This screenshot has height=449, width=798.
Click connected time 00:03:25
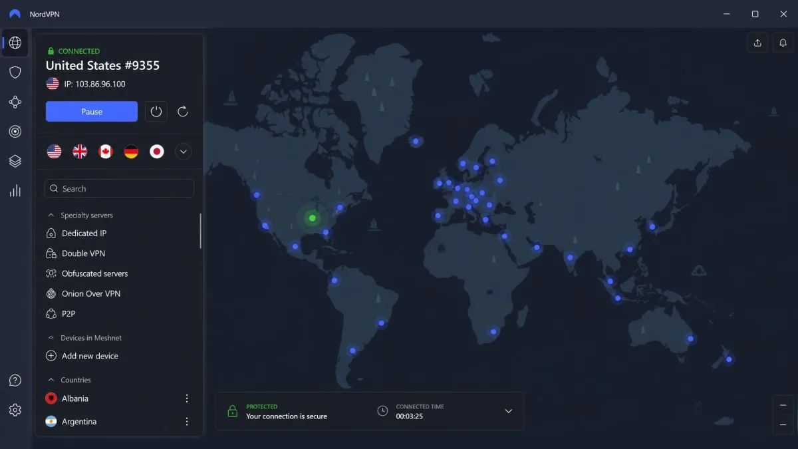click(x=410, y=416)
